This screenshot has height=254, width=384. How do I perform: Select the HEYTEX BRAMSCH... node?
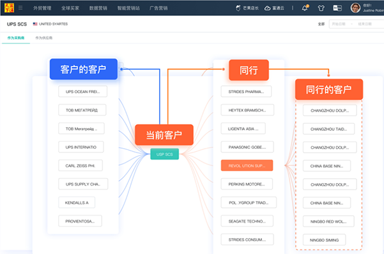point(247,110)
